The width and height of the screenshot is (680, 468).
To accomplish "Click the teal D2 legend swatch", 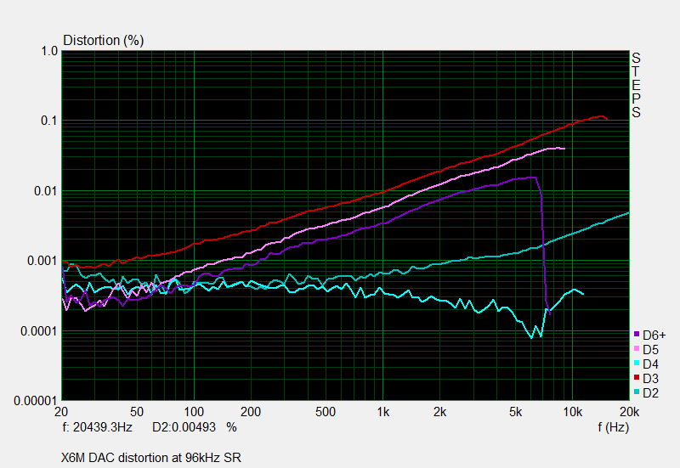I will (x=637, y=392).
